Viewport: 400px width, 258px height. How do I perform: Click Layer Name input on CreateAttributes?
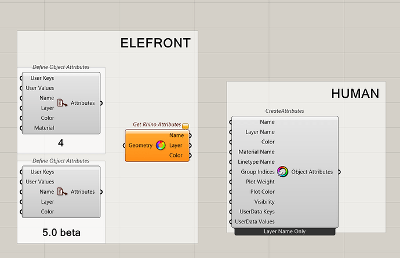coord(260,132)
